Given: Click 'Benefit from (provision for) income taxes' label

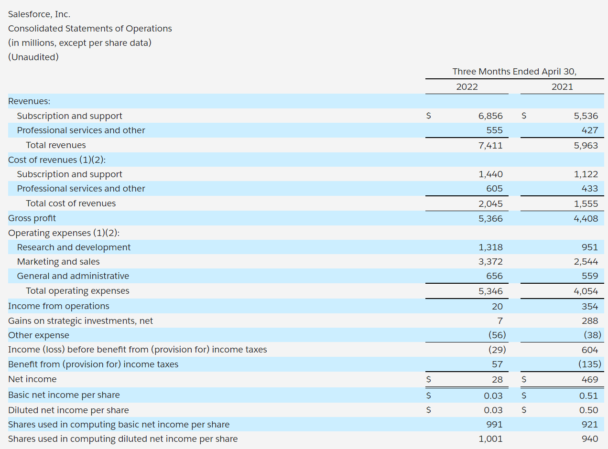Looking at the screenshot, I should pyautogui.click(x=93, y=364).
